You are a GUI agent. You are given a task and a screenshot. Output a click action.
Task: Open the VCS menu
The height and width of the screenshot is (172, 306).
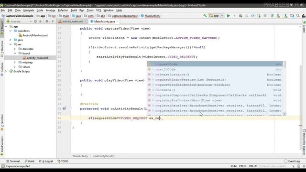98,11
